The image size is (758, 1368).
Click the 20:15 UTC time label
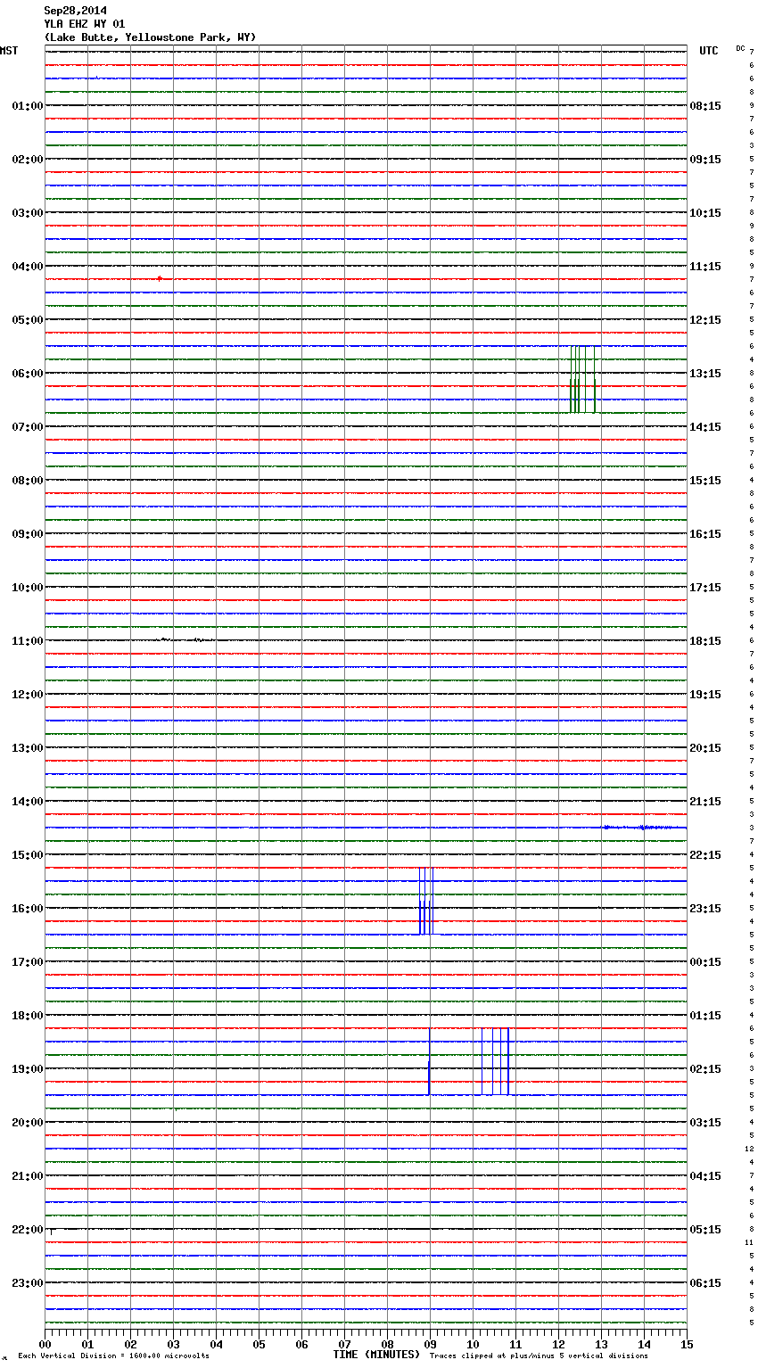click(x=705, y=748)
